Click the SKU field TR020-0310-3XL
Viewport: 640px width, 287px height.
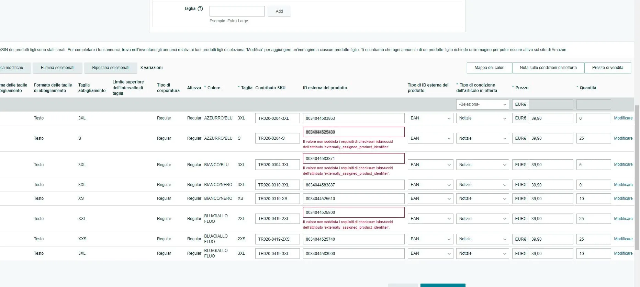click(x=277, y=185)
